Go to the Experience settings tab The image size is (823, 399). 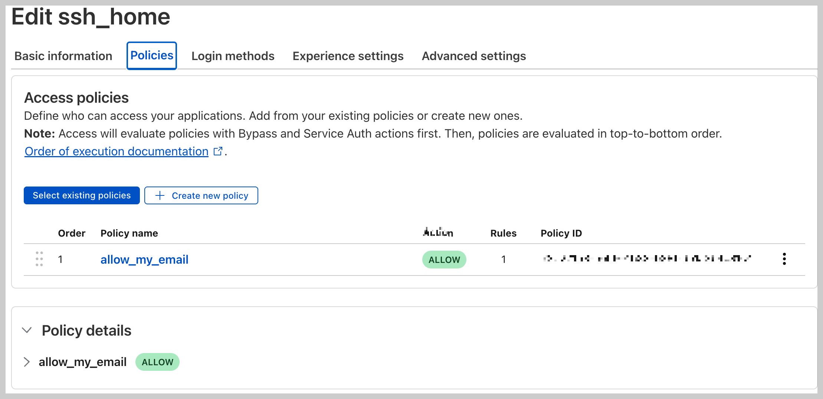coord(348,56)
